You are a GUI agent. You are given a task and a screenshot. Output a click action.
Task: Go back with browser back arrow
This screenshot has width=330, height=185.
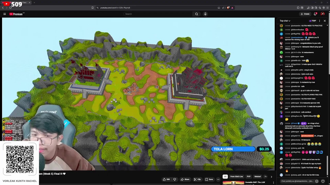[3, 8]
